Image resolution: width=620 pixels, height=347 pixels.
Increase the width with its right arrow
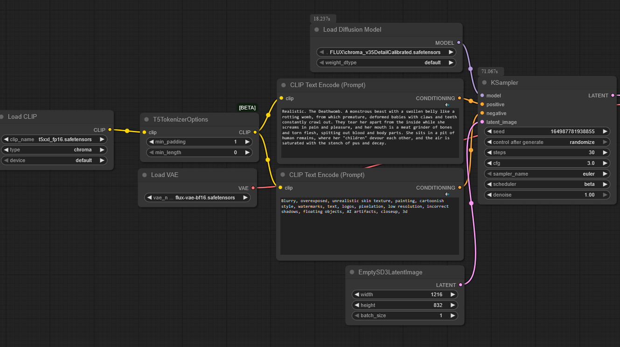pos(453,294)
